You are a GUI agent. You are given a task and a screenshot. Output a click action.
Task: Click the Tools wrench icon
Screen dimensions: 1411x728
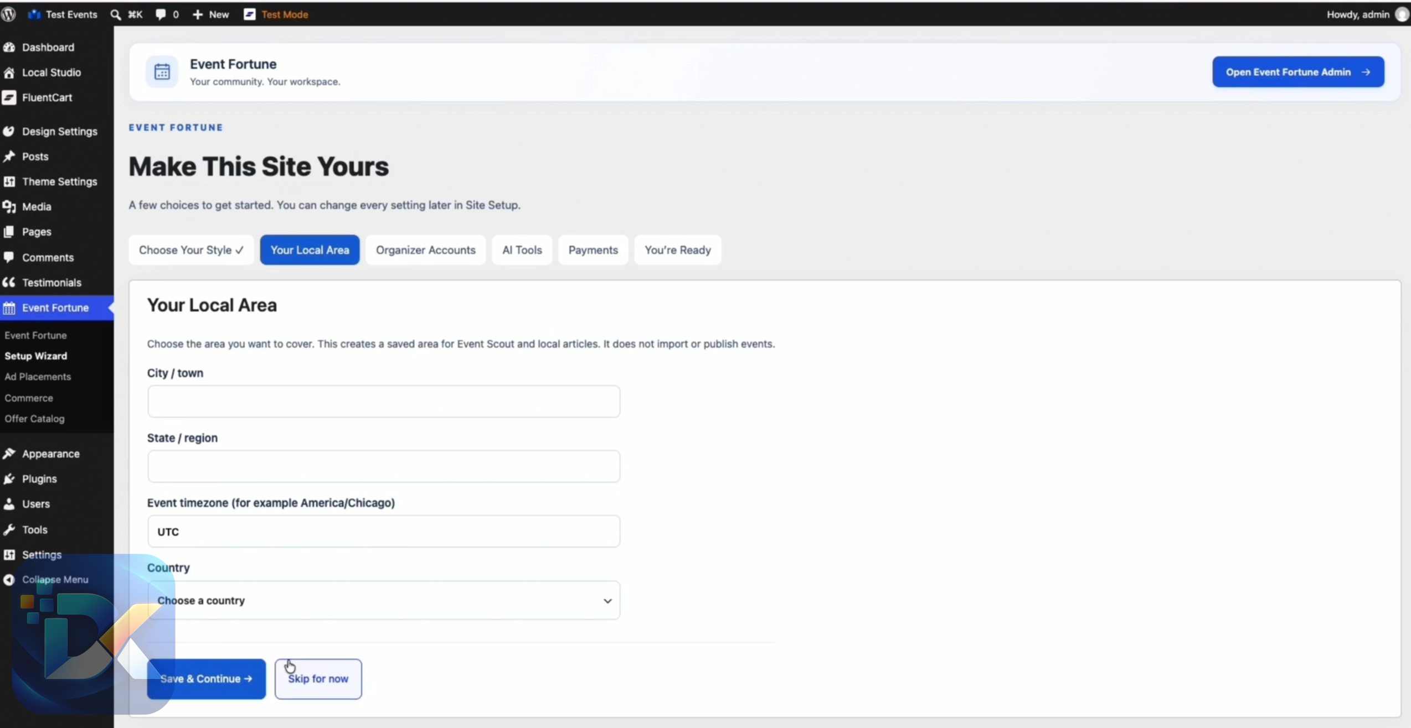9,529
